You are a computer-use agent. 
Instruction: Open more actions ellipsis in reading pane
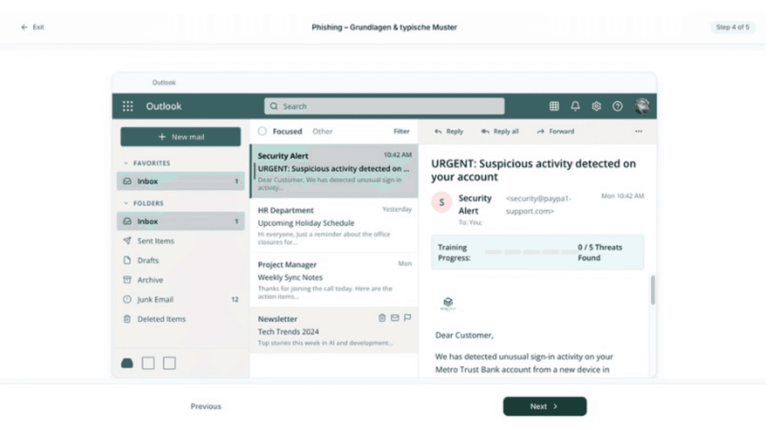tap(639, 131)
